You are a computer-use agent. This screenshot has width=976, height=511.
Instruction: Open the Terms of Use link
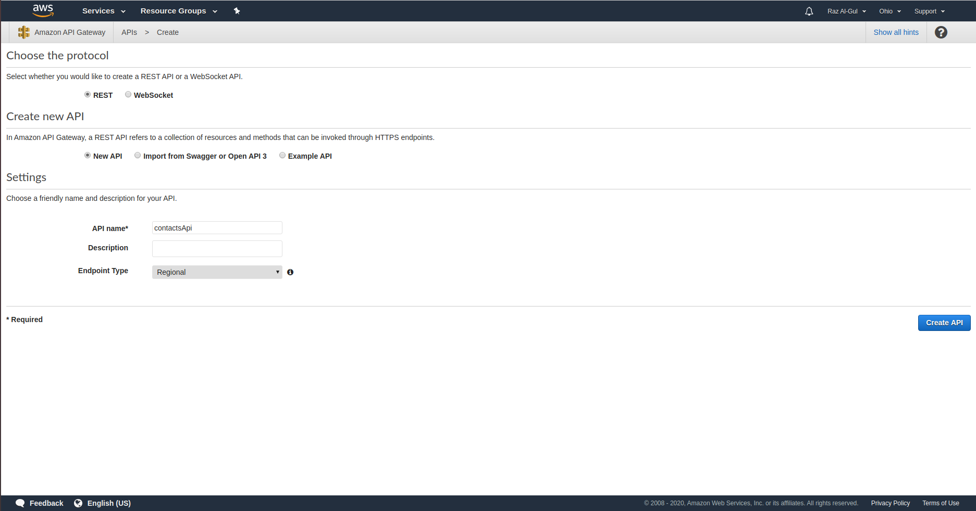click(941, 503)
